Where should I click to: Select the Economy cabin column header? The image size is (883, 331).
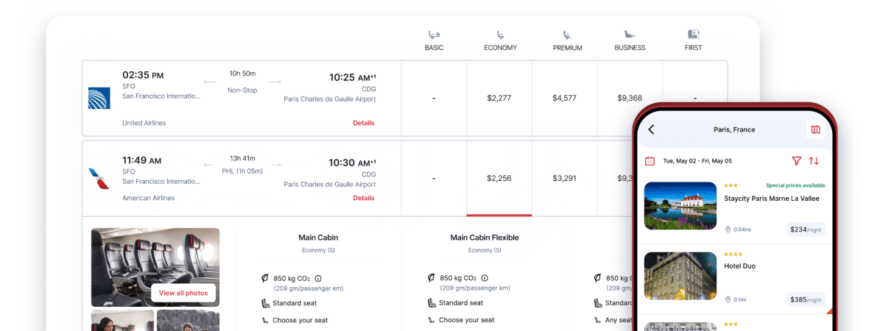pos(500,40)
